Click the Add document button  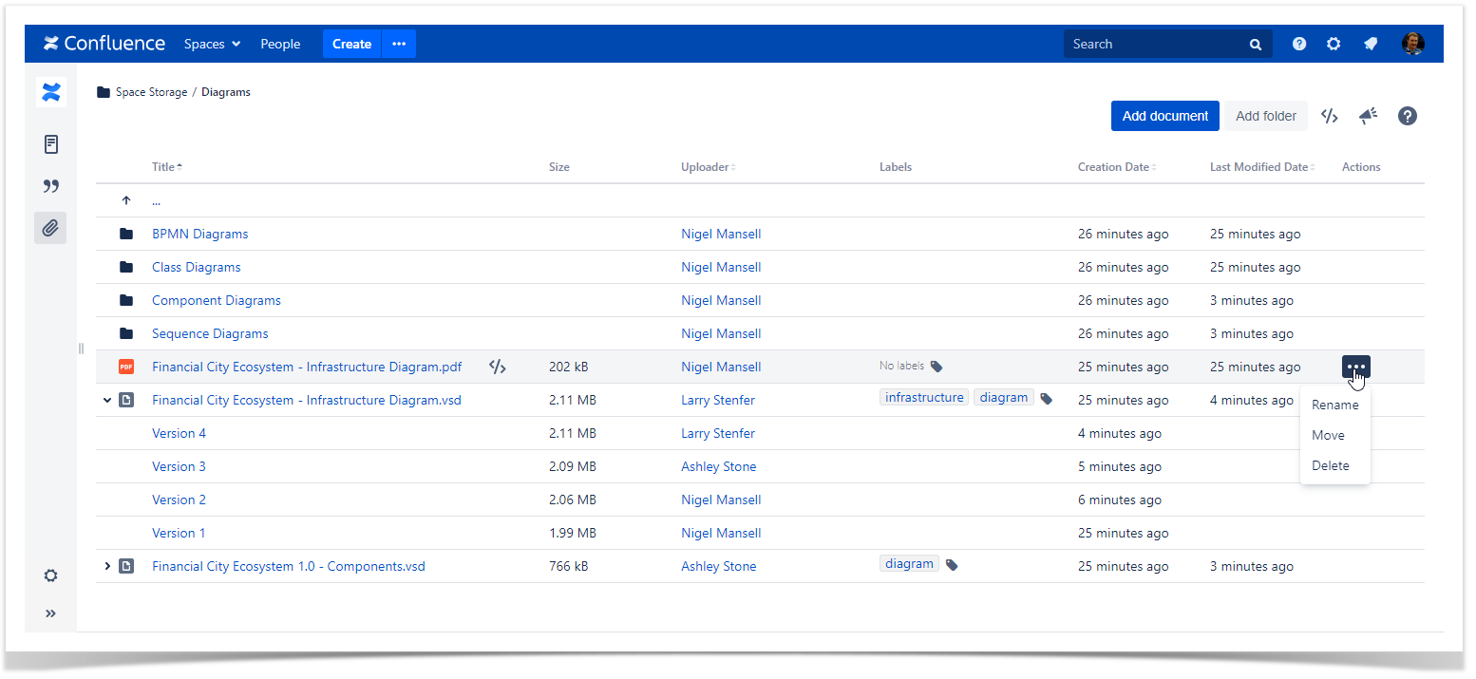(x=1164, y=115)
